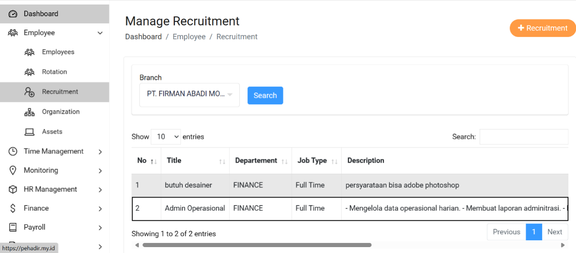Click the Employees people icon in sidebar
This screenshot has height=253, width=576.
(x=30, y=52)
